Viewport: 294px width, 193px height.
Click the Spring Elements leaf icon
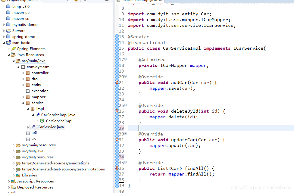(x=13, y=49)
